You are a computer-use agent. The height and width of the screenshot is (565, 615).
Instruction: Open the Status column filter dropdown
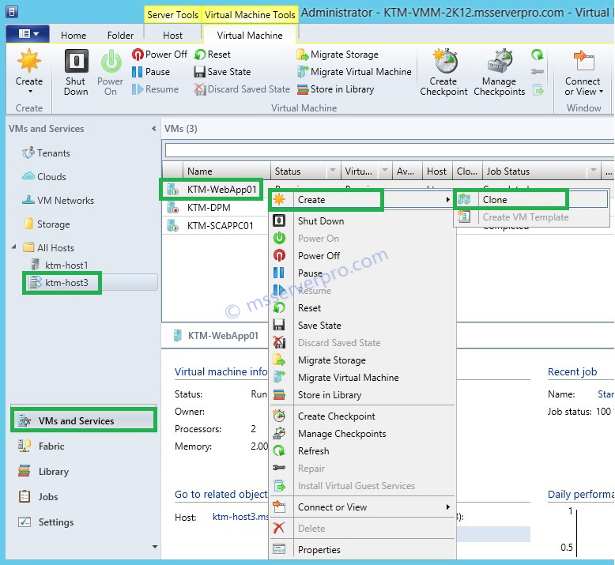[333, 170]
